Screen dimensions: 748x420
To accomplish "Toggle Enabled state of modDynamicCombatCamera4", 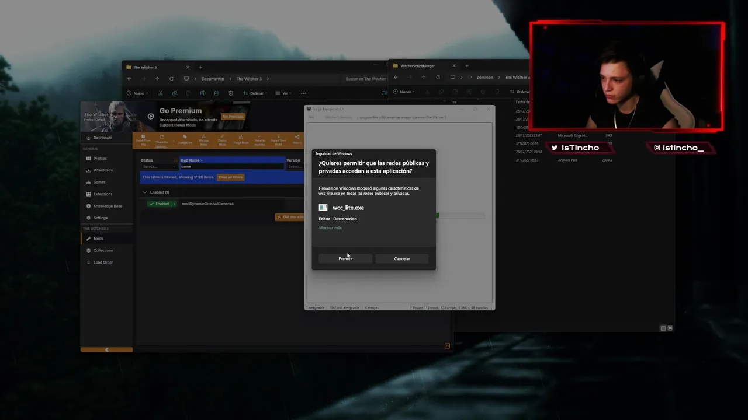I will 159,204.
